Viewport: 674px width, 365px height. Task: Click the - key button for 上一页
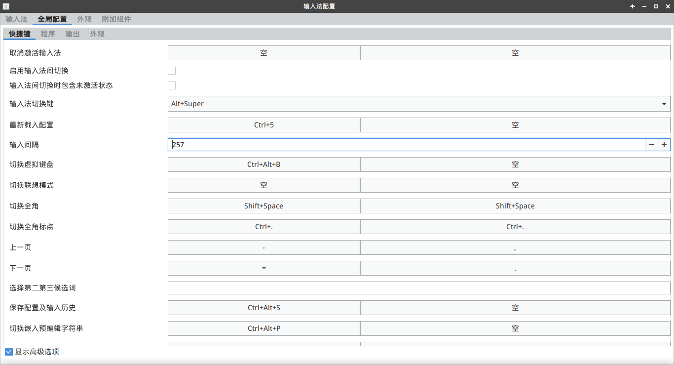click(x=264, y=247)
